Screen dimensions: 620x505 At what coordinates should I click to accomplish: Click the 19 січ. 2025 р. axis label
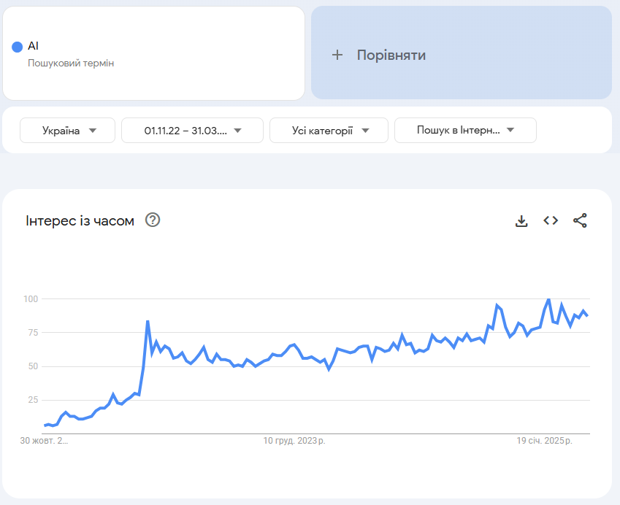click(544, 441)
